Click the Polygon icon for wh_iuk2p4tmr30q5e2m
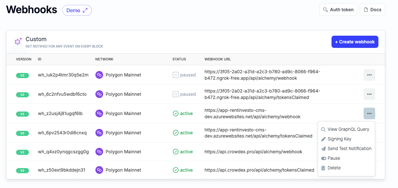 click(99, 75)
